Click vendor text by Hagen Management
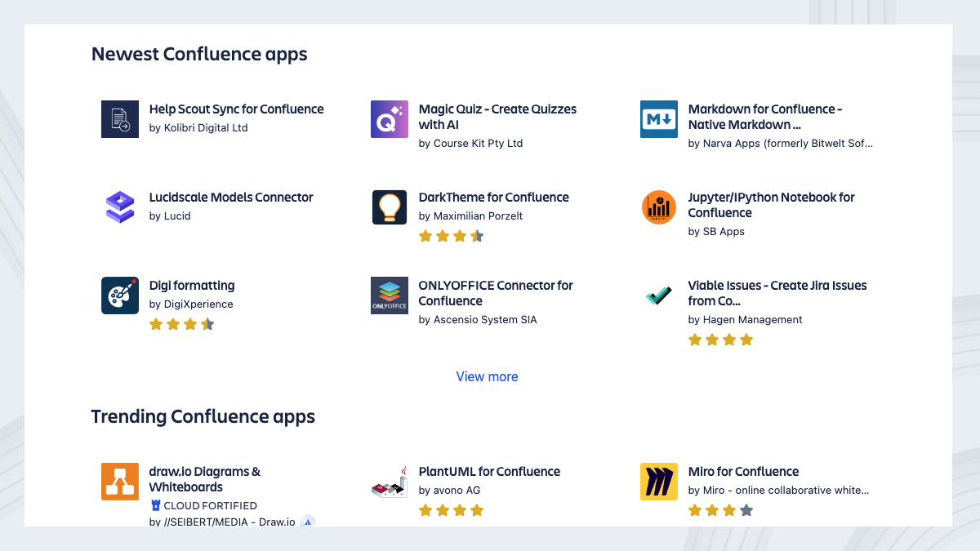This screenshot has width=980, height=551. point(746,320)
